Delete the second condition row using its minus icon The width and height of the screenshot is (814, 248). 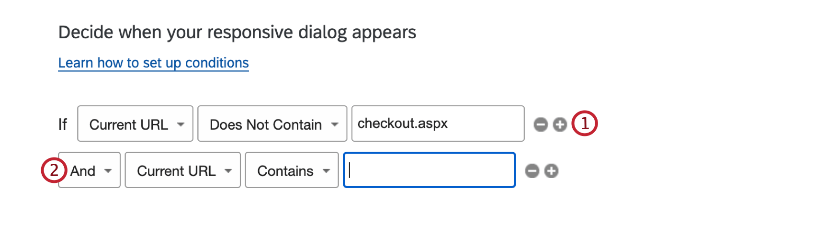click(x=532, y=171)
